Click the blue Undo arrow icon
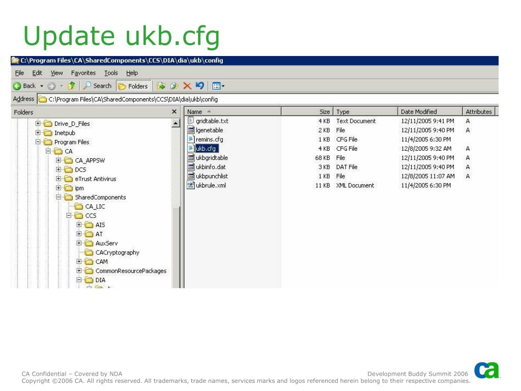The image size is (521, 391). 199,86
